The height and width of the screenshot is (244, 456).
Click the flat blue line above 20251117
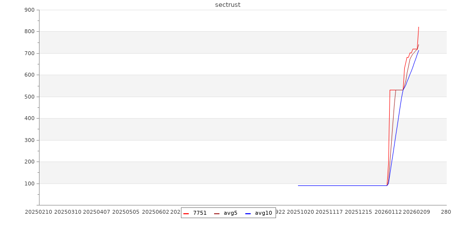(329, 185)
